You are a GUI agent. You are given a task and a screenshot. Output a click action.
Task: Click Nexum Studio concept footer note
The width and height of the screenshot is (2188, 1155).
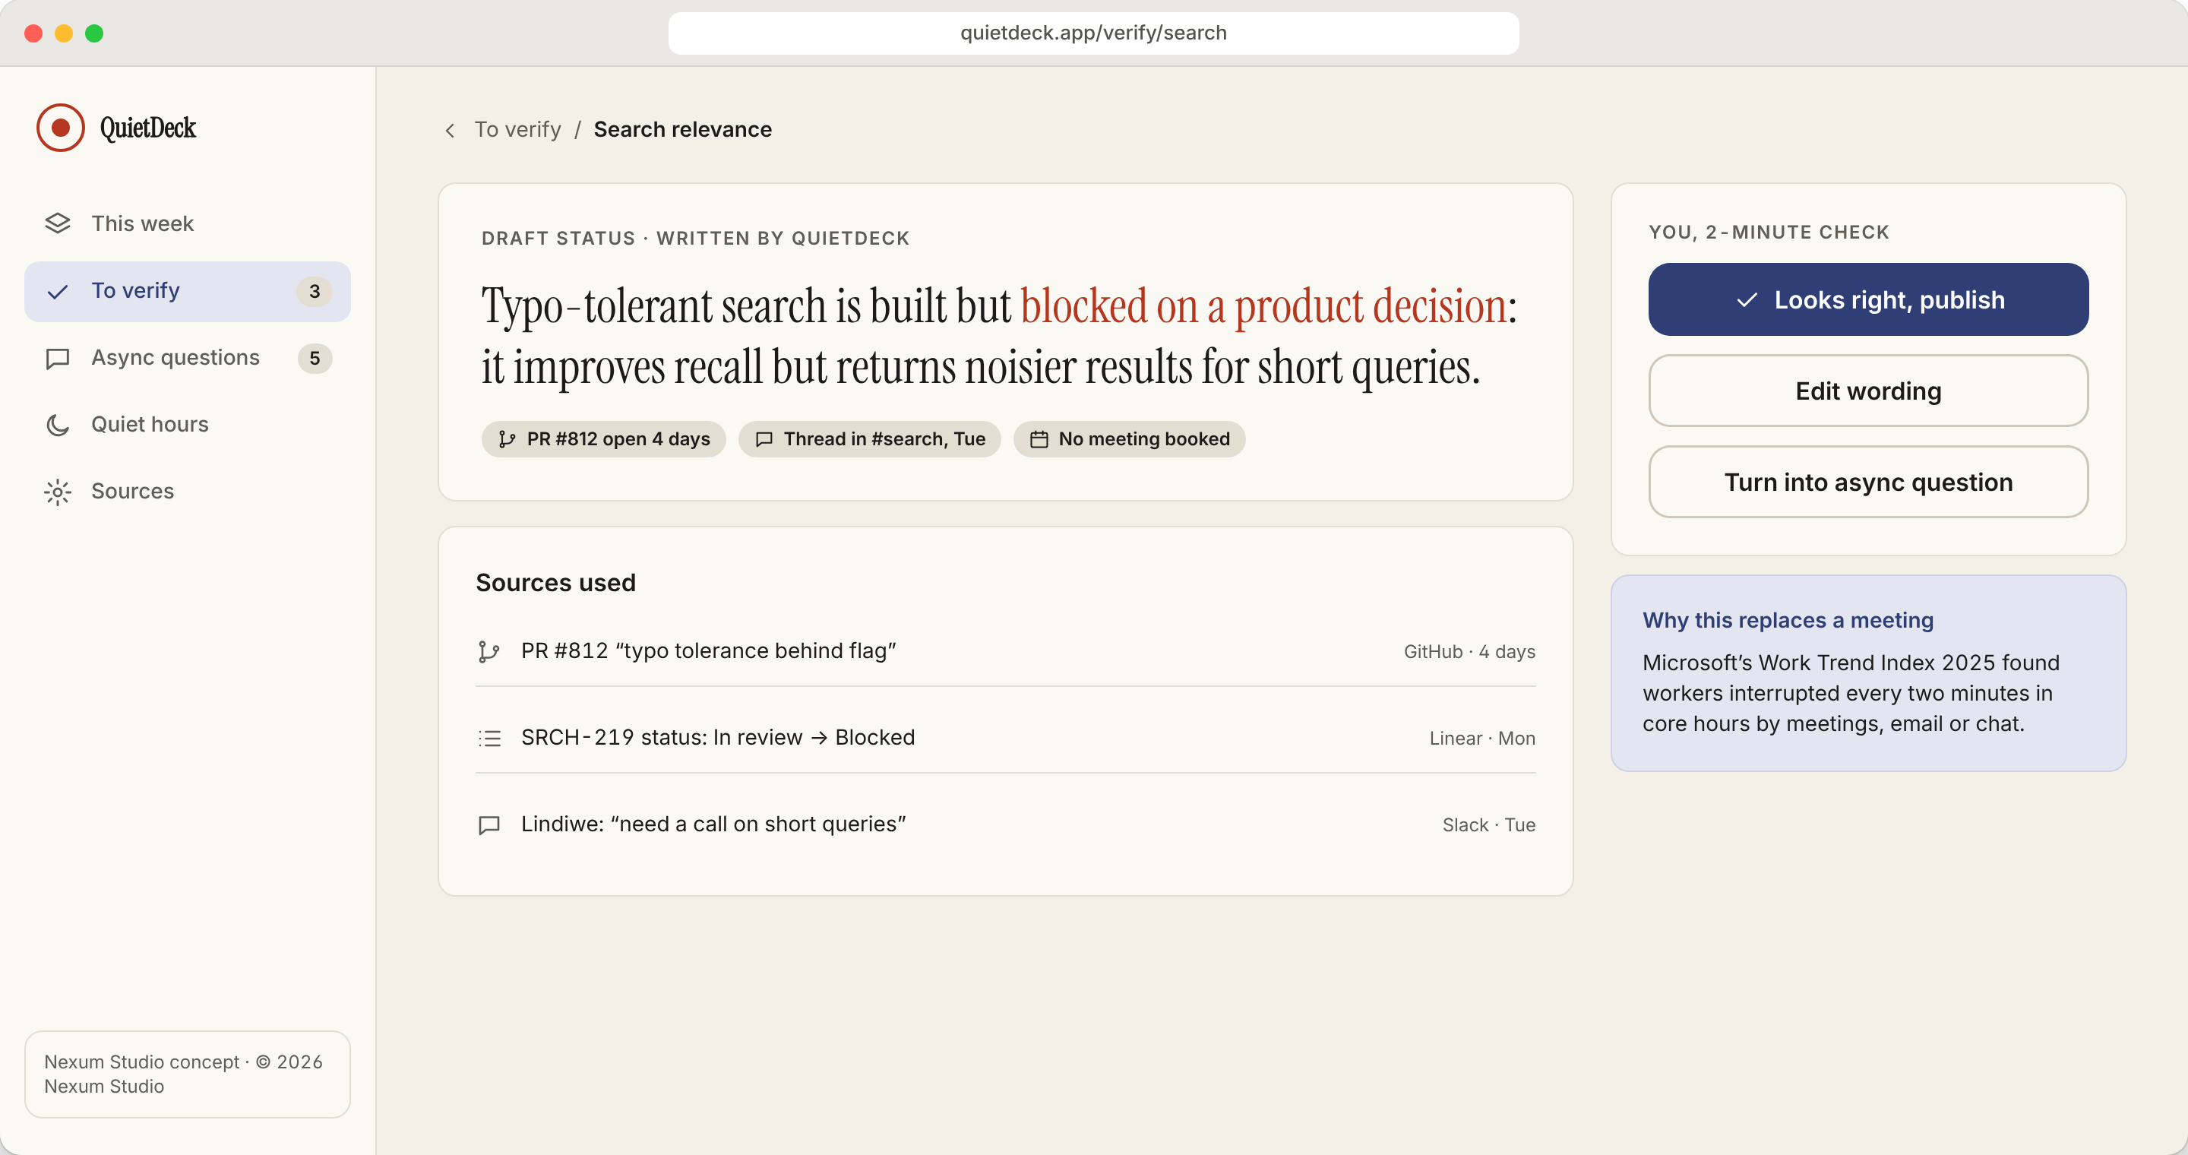tap(187, 1074)
